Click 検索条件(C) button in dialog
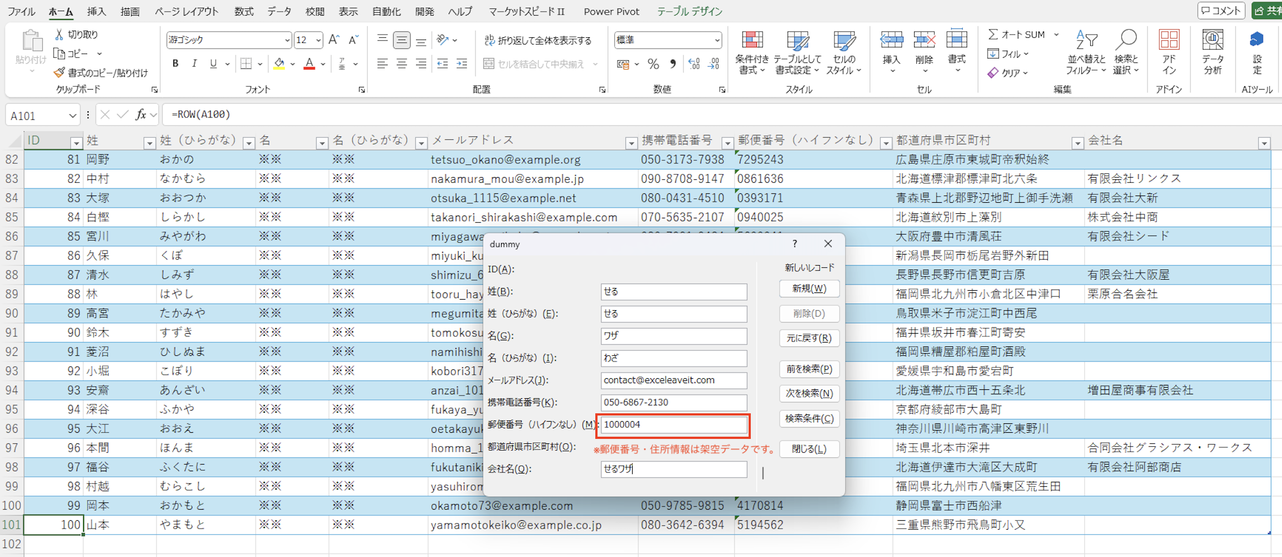 (809, 418)
